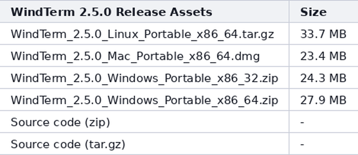This screenshot has width=358, height=155.
Task: Select the 33.7 MB size cell
Action: [x=323, y=34]
